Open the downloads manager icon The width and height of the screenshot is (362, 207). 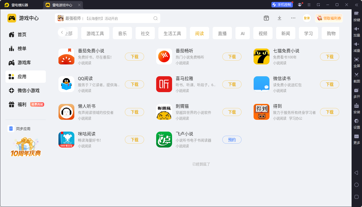tap(279, 18)
